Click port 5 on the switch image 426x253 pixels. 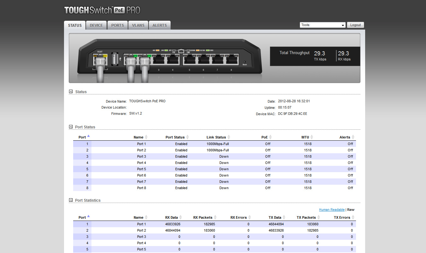(190, 59)
